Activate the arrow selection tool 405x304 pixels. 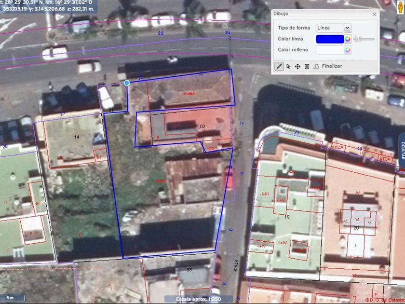(288, 67)
